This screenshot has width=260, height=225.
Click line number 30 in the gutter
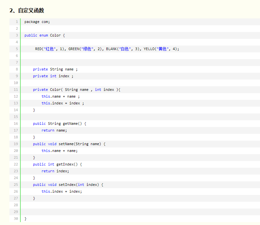pyautogui.click(x=16, y=219)
